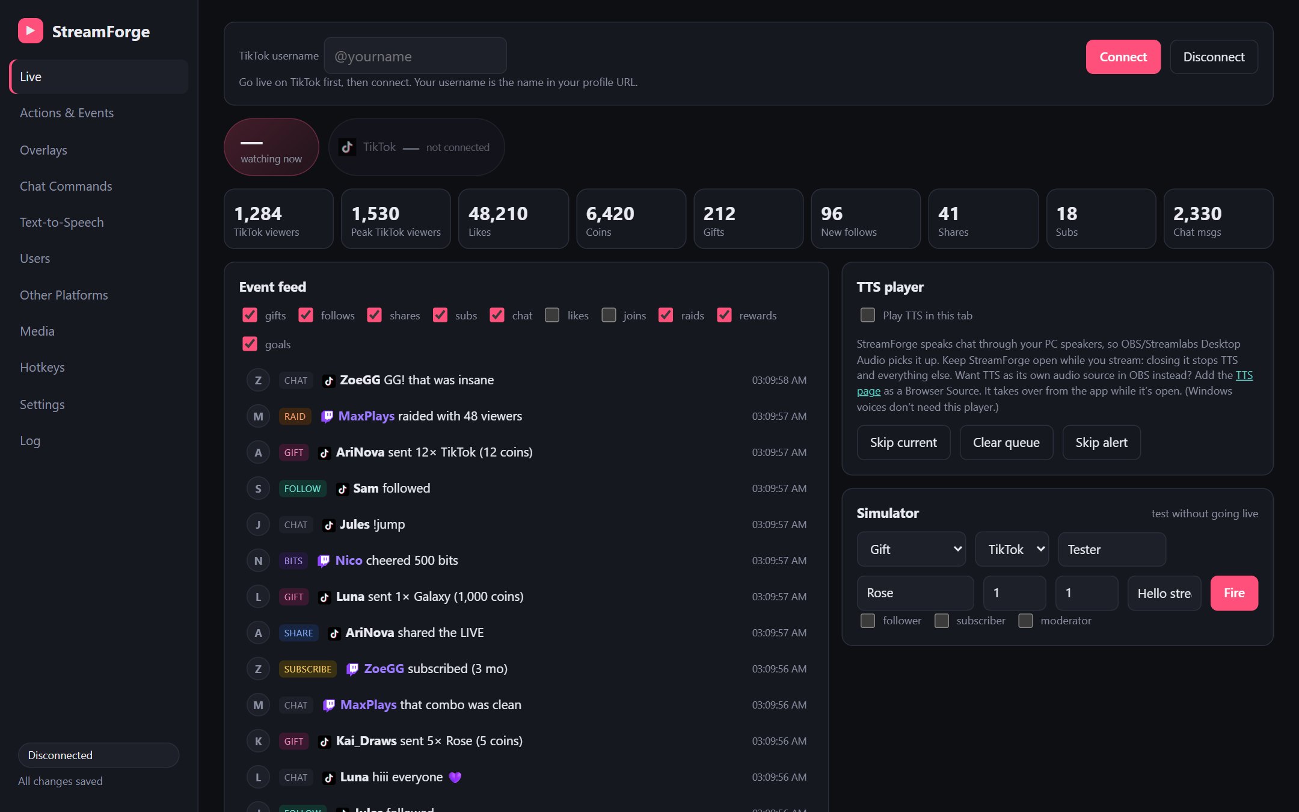Open the Gift event type dropdown
This screenshot has width=1299, height=812.
click(x=912, y=549)
